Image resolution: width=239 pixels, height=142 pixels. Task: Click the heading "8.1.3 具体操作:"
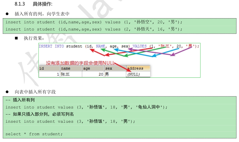(34, 4)
